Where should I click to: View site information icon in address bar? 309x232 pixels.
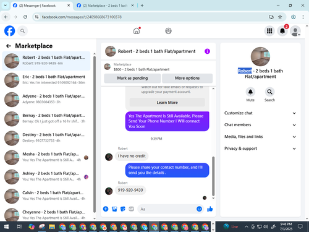tap(36, 17)
